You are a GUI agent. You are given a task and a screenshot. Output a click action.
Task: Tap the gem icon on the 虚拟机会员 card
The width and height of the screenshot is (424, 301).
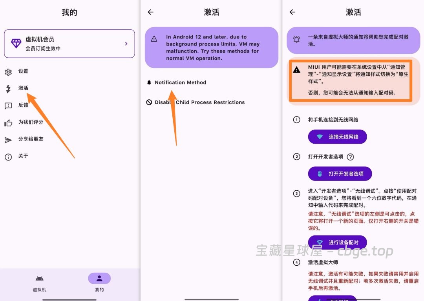(15, 44)
